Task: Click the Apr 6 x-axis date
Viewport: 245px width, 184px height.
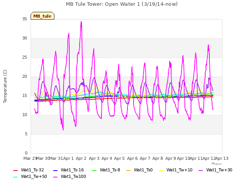Action: (x=132, y=158)
